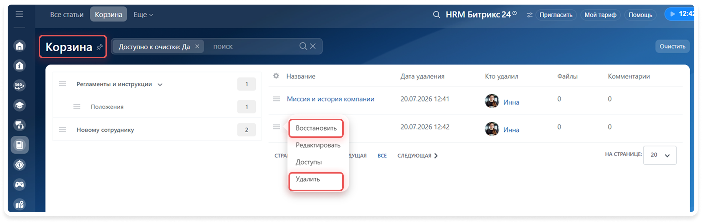Viewport: 702px width, 223px height.
Task: Open the info icon in left sidebar
Action: point(20,66)
